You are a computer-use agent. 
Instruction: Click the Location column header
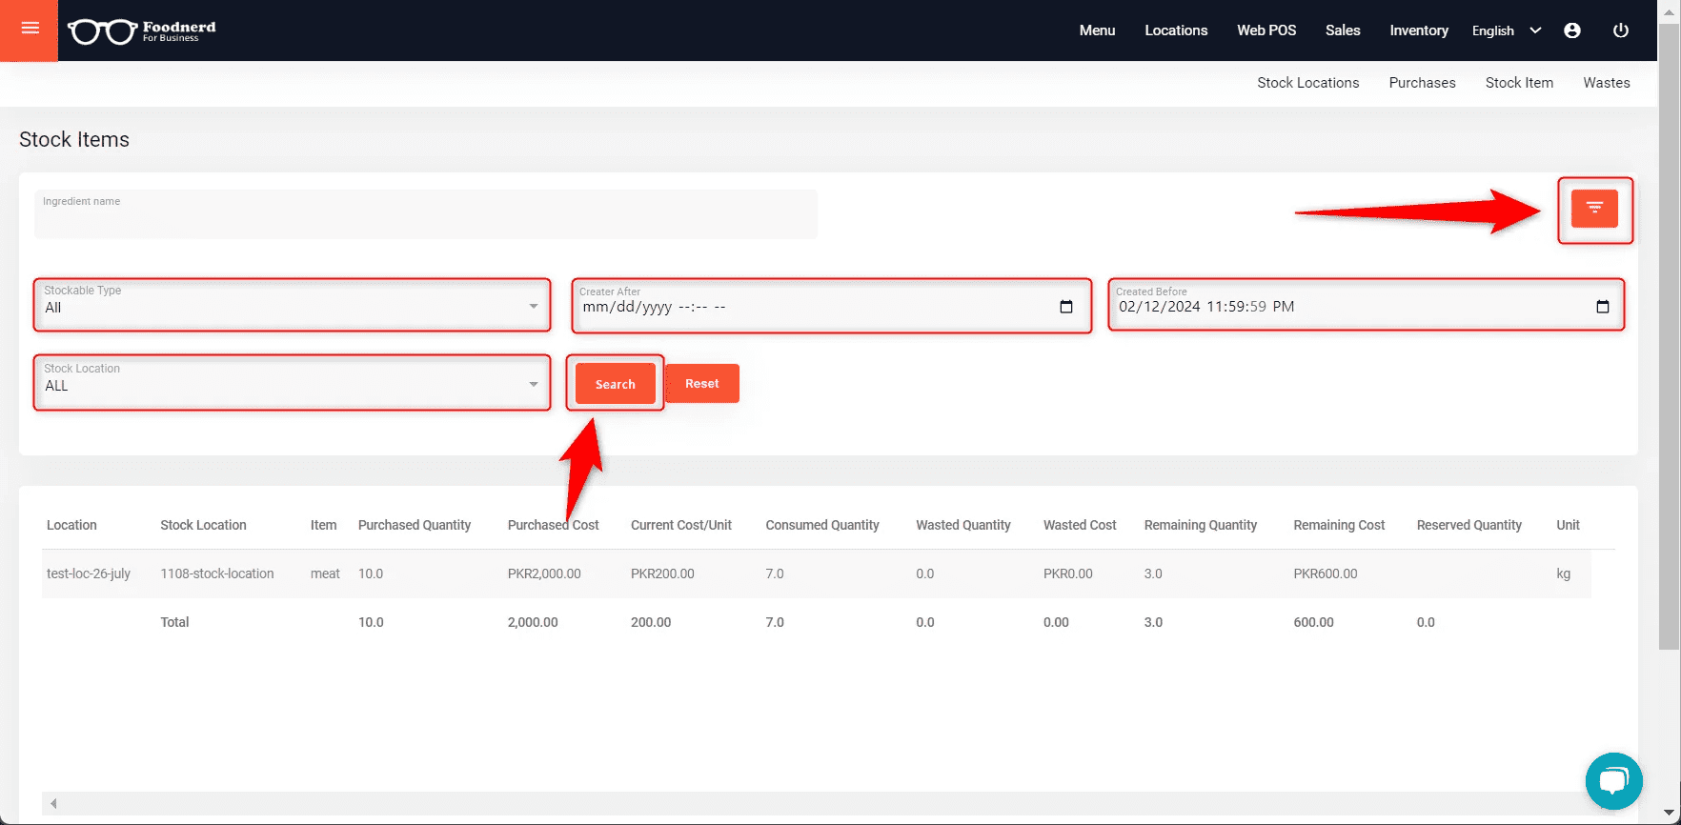(71, 525)
